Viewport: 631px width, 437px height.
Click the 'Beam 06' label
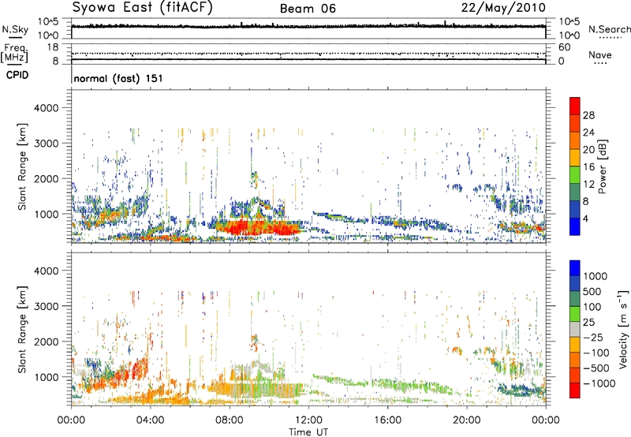point(308,9)
